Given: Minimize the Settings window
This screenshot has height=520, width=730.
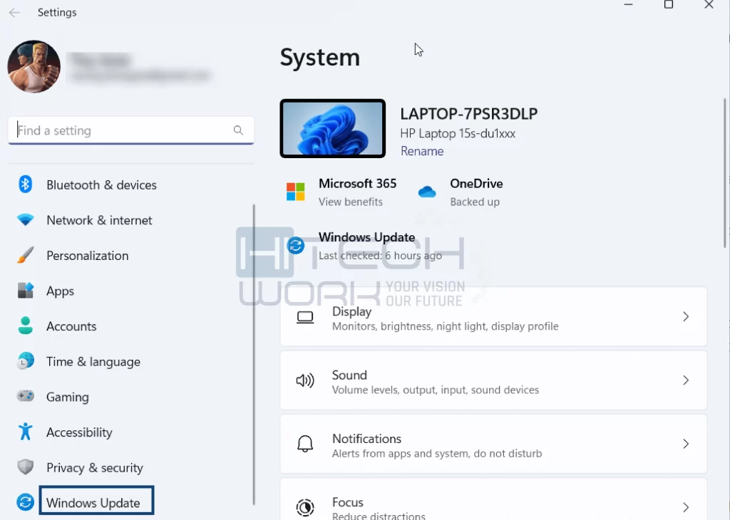Looking at the screenshot, I should (x=629, y=5).
